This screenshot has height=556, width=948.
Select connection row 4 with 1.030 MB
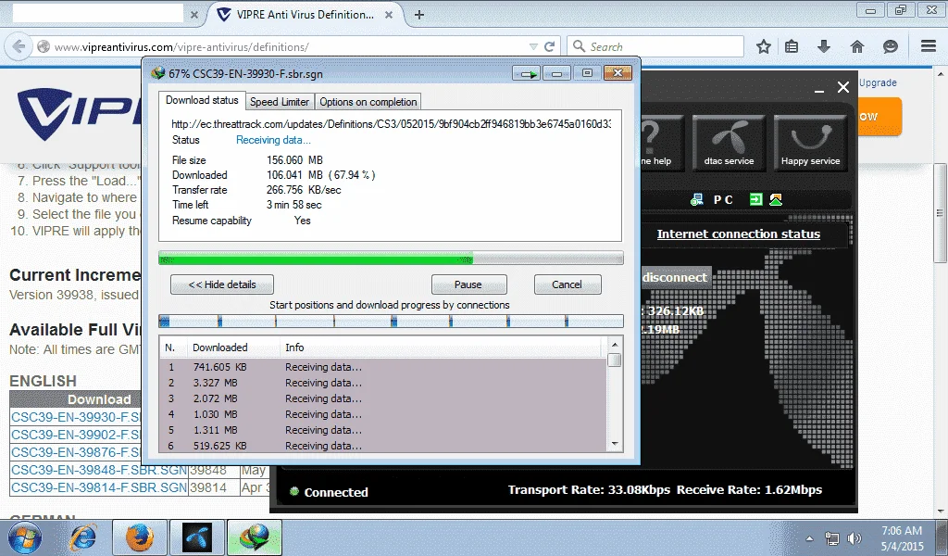(383, 414)
